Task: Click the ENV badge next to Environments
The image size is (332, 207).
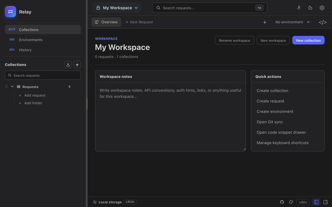Action: pyautogui.click(x=12, y=40)
